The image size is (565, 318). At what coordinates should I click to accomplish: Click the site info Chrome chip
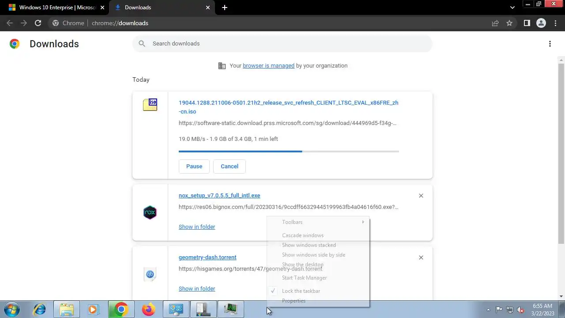[68, 23]
